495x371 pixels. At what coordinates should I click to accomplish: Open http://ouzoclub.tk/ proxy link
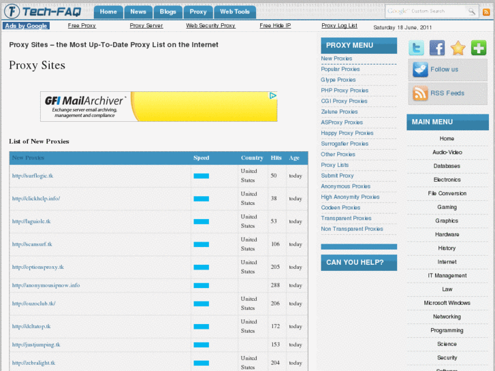[x=34, y=304]
